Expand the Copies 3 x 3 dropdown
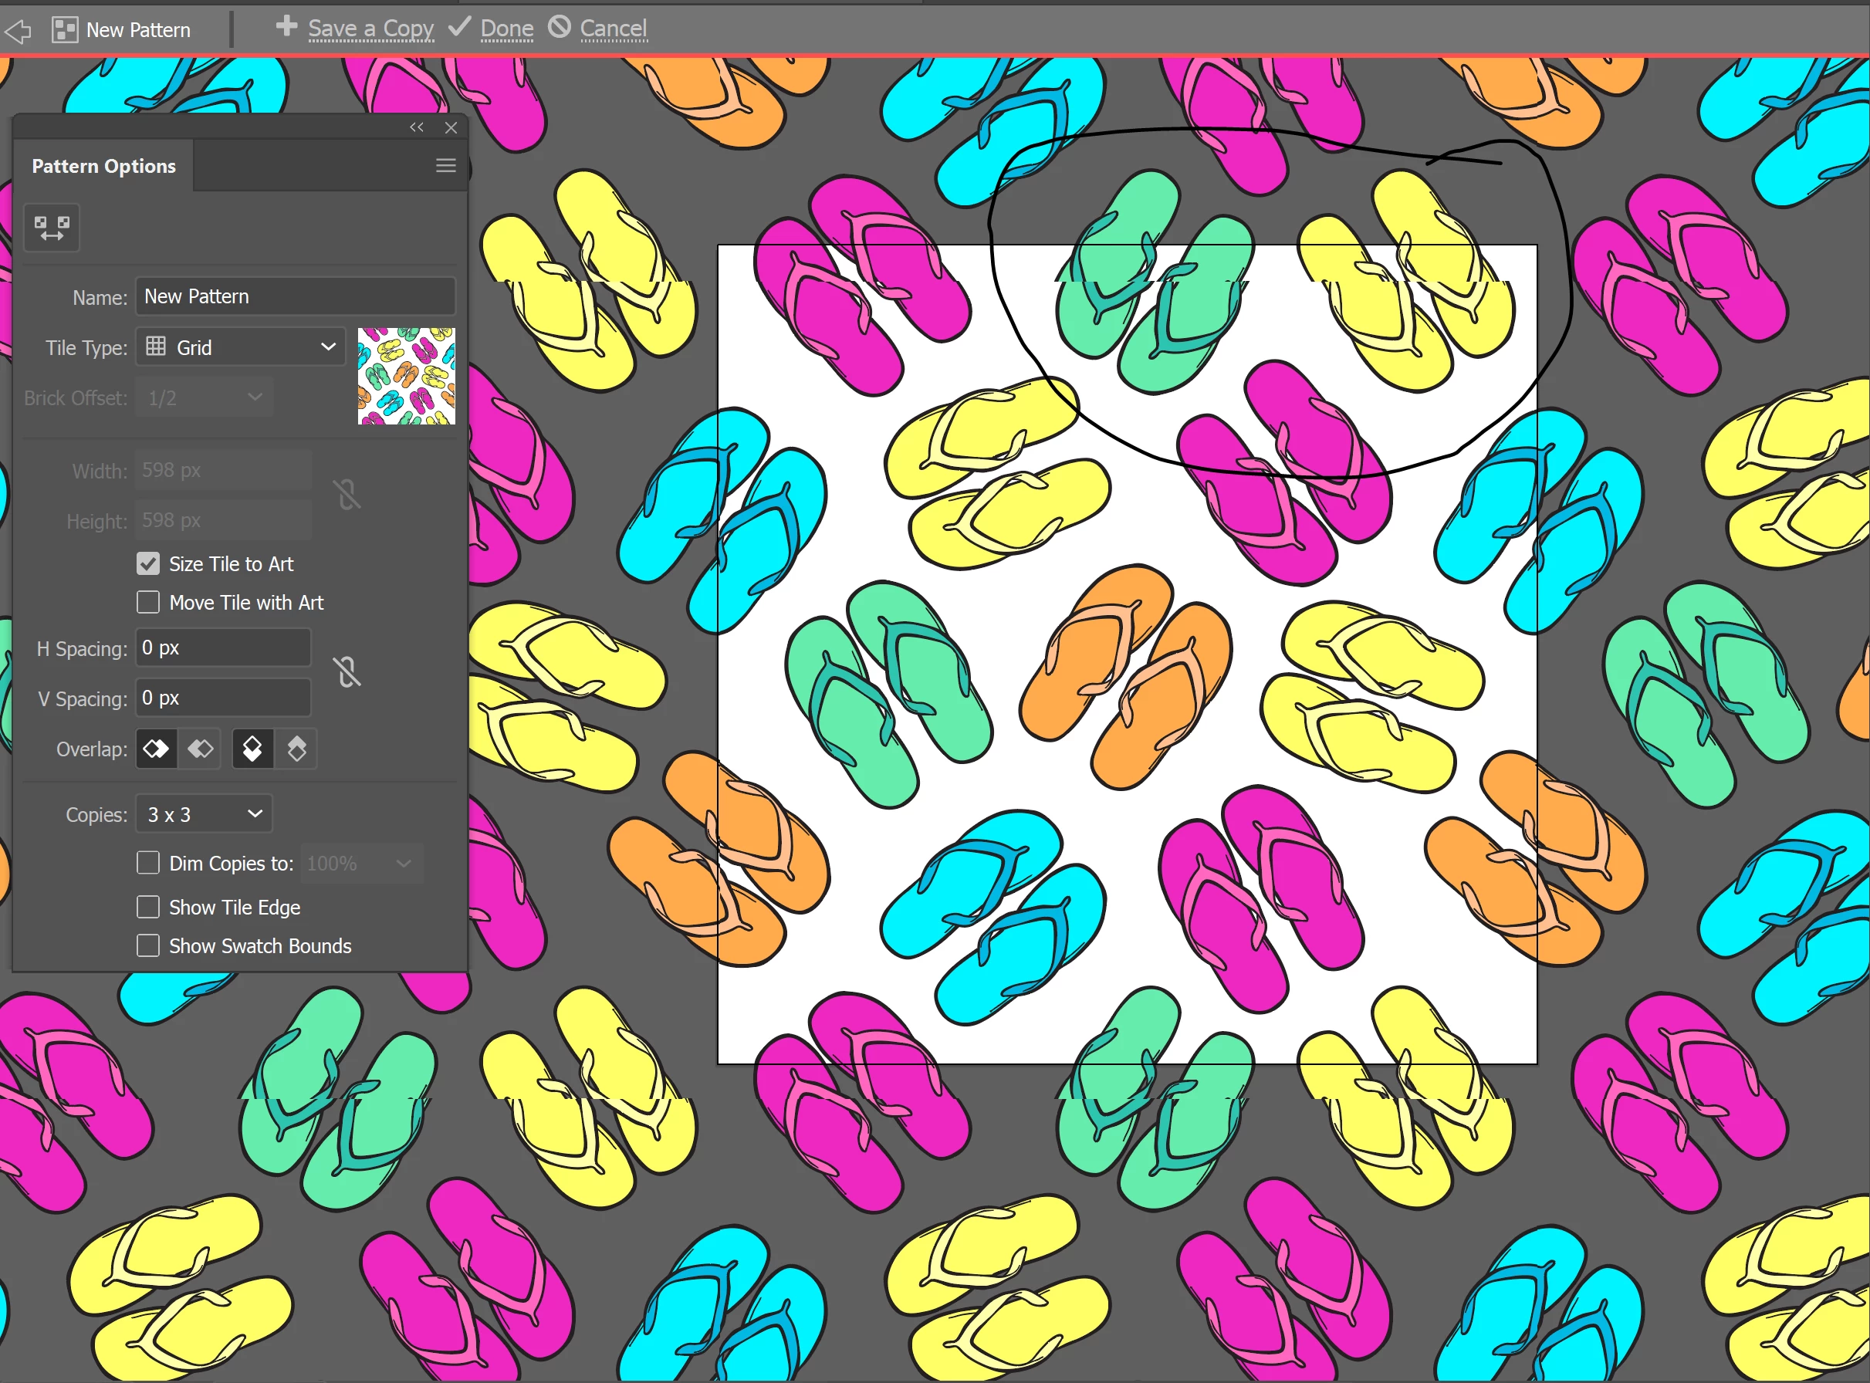The width and height of the screenshot is (1870, 1383). (205, 813)
